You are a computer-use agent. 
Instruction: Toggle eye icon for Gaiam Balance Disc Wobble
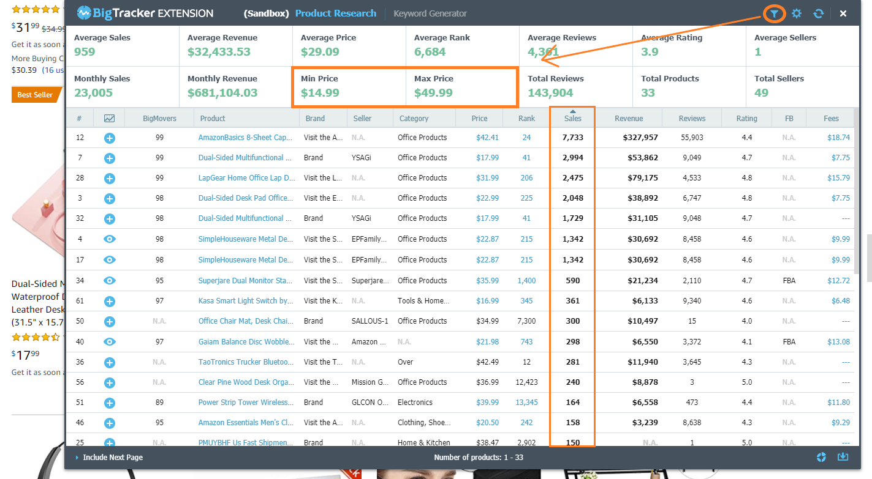tap(109, 342)
